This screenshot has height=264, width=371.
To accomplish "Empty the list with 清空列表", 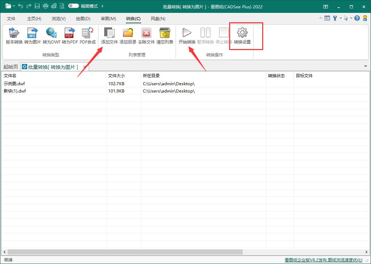I will coord(165,36).
